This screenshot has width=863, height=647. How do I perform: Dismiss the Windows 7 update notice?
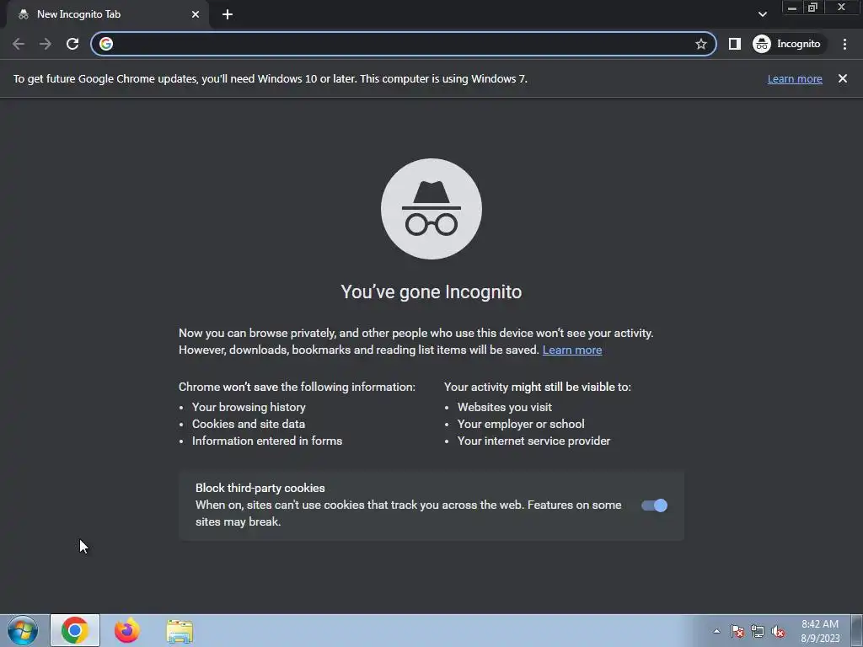tap(843, 78)
